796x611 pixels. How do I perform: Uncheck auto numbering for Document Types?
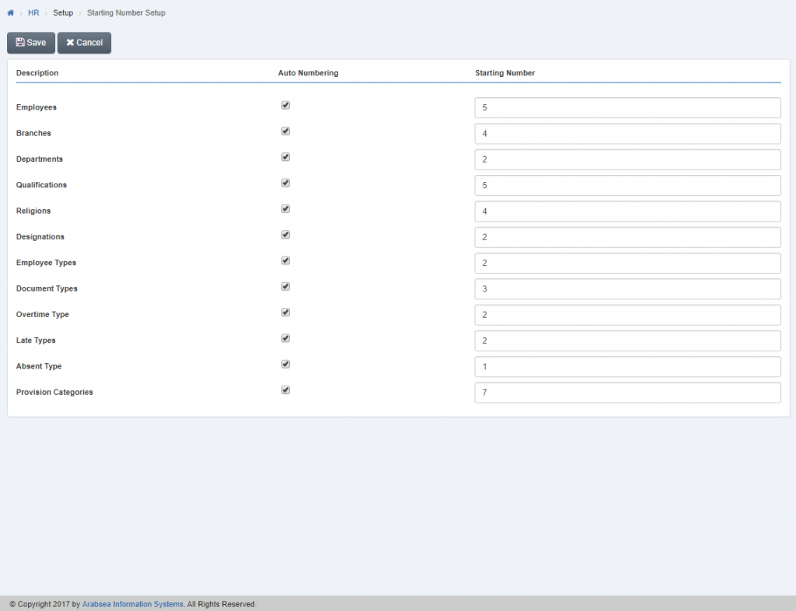pos(285,286)
